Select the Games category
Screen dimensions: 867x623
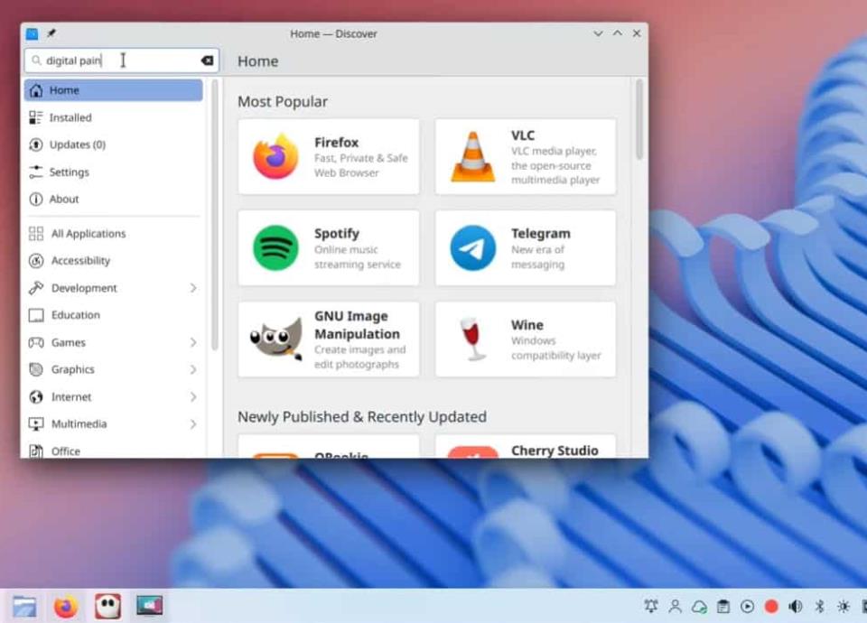tap(114, 342)
